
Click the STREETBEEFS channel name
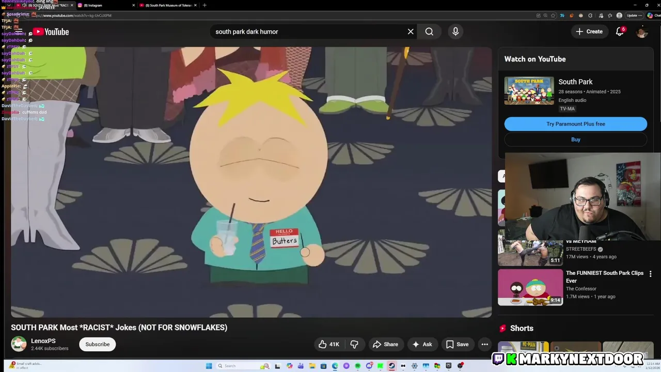click(x=581, y=249)
